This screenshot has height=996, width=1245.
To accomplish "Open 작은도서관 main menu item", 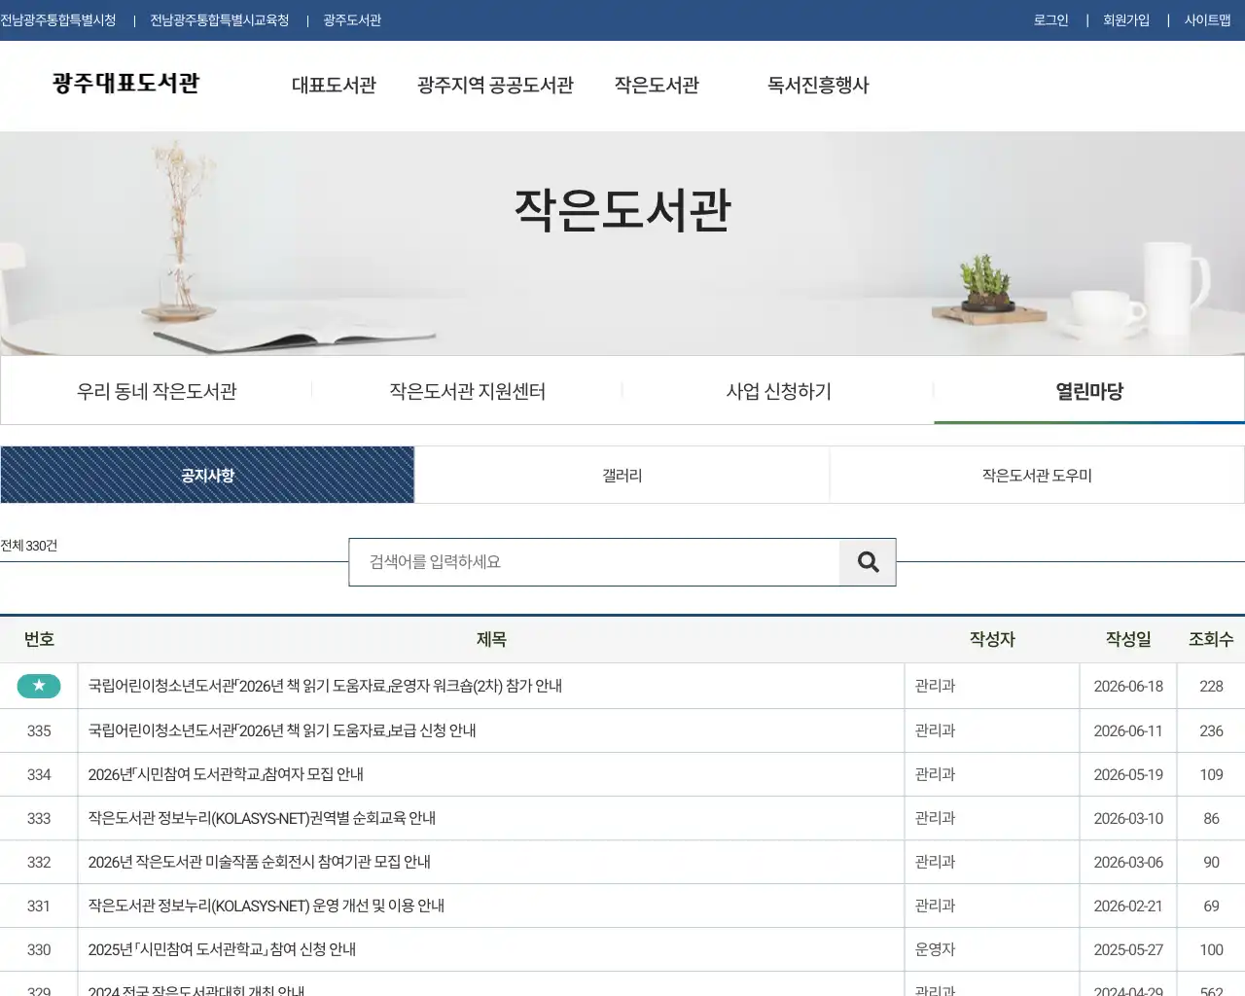I will coord(657,86).
